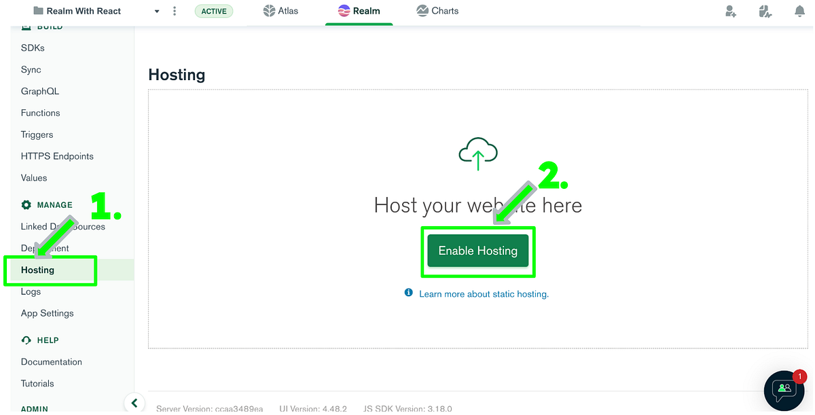Open the static hosting learn more link
The image size is (815, 415).
(484, 293)
